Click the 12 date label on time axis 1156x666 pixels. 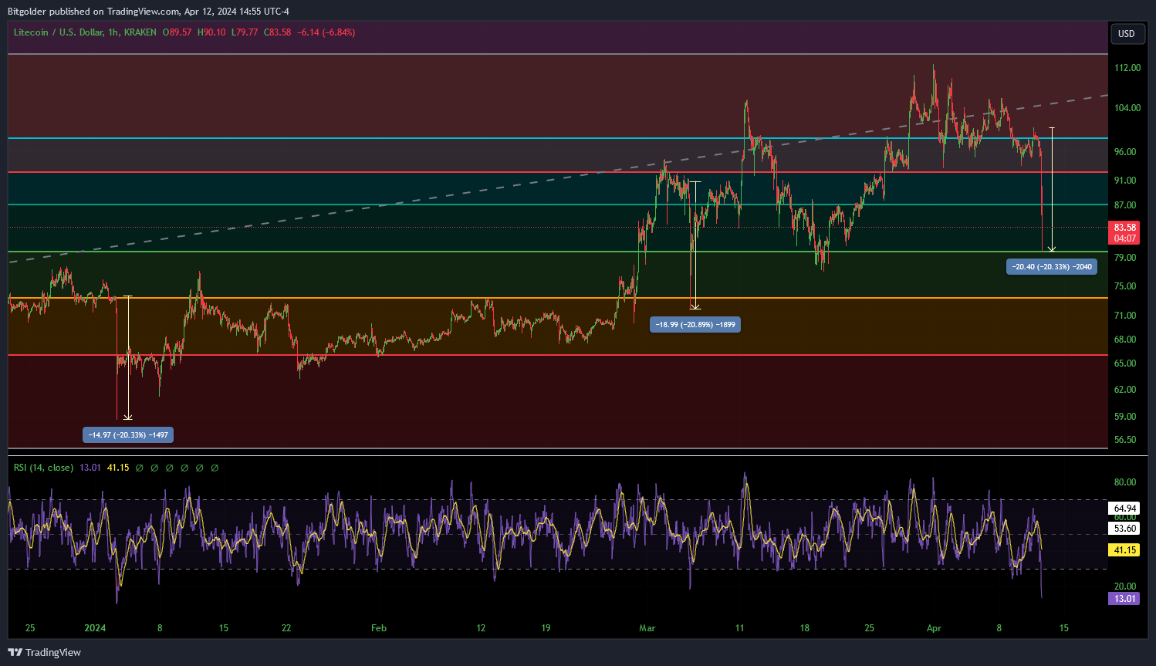[x=481, y=628]
